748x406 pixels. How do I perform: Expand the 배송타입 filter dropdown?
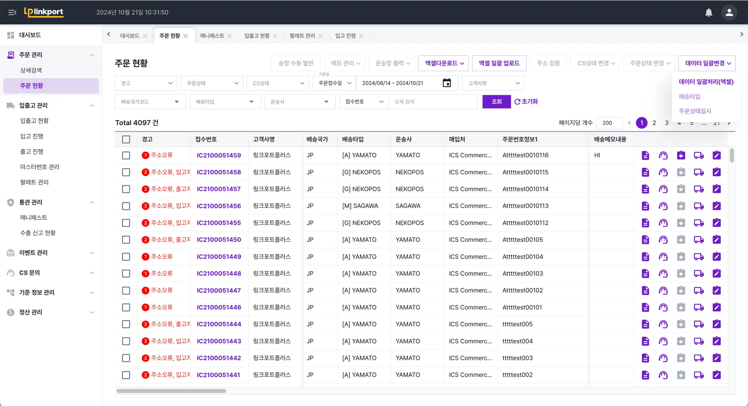click(x=225, y=102)
